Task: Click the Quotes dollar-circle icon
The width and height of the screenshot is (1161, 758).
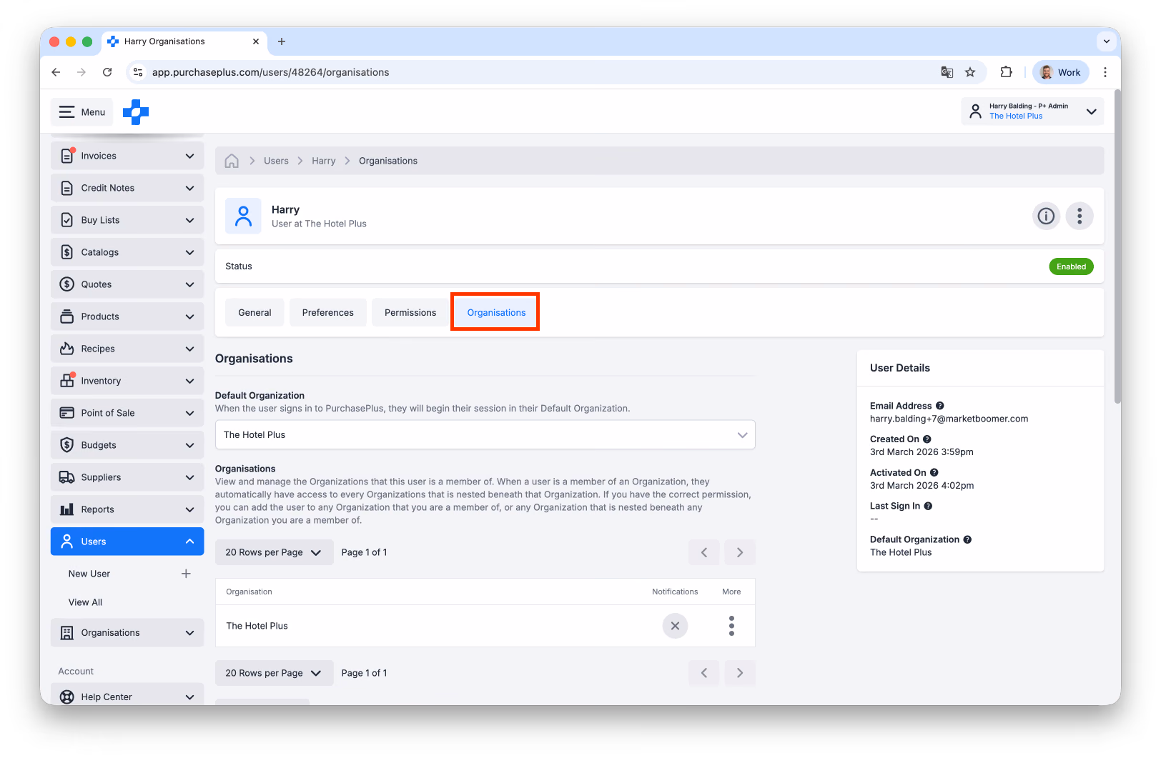Action: click(67, 284)
